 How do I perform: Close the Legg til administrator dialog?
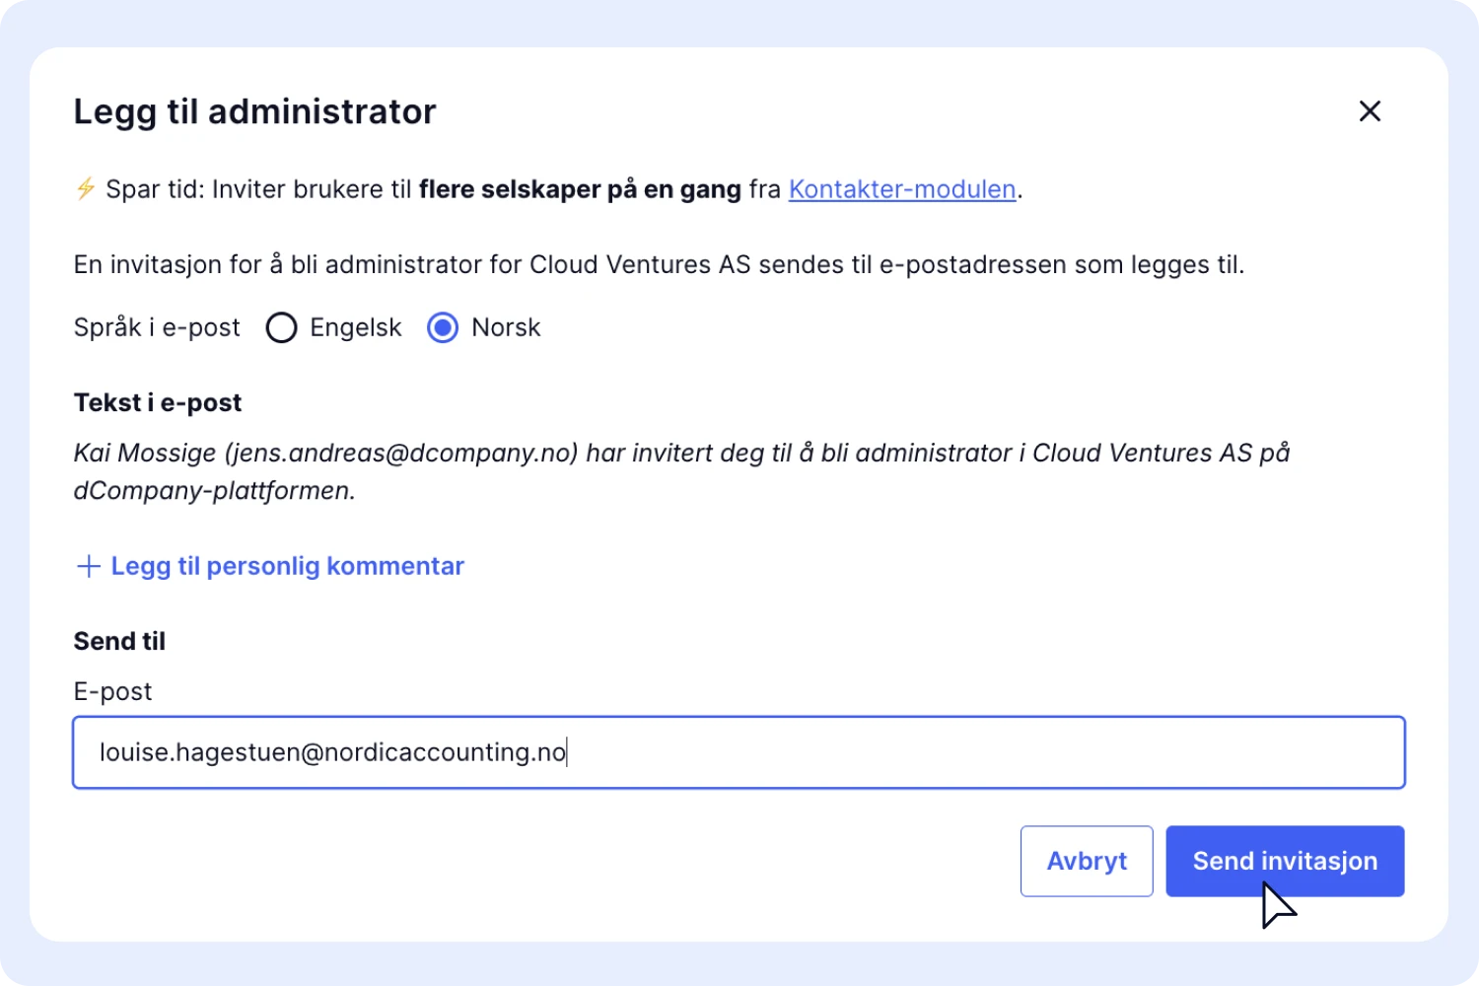pos(1370,111)
